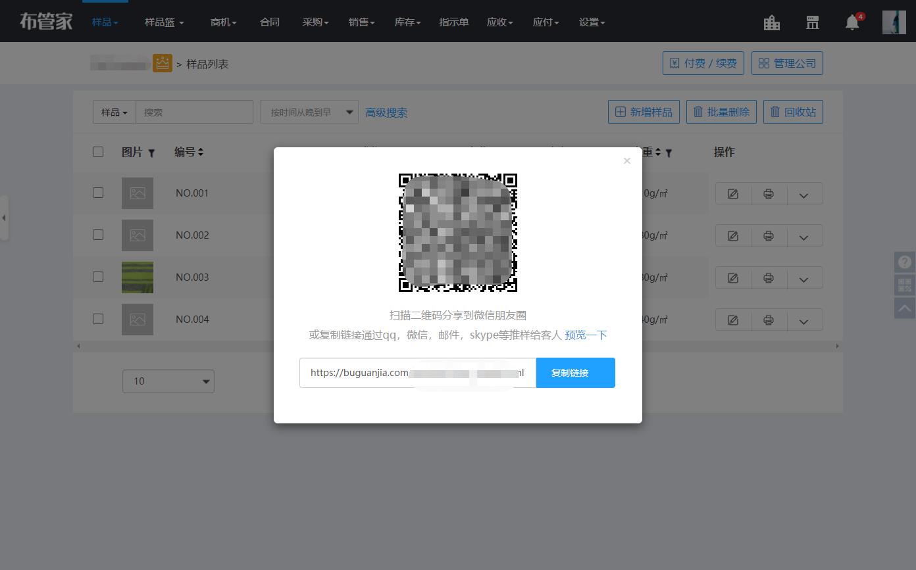Image resolution: width=916 pixels, height=570 pixels.
Task: Open the store icon in top bar
Action: pyautogui.click(x=813, y=22)
